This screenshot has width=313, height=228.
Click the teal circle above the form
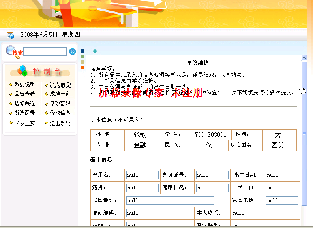point(95,51)
